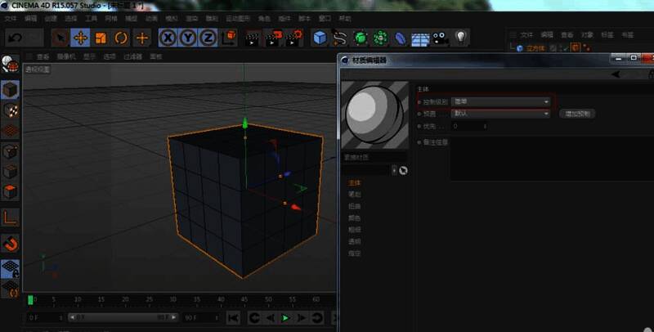Click the 增加预制 button
The height and width of the screenshot is (332, 654).
click(576, 114)
